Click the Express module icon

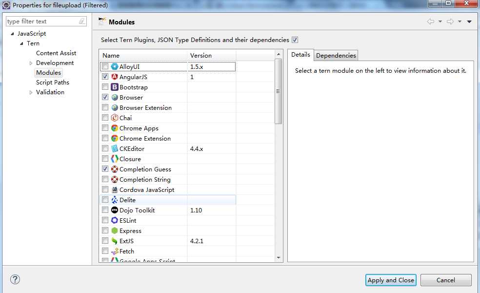tap(115, 230)
